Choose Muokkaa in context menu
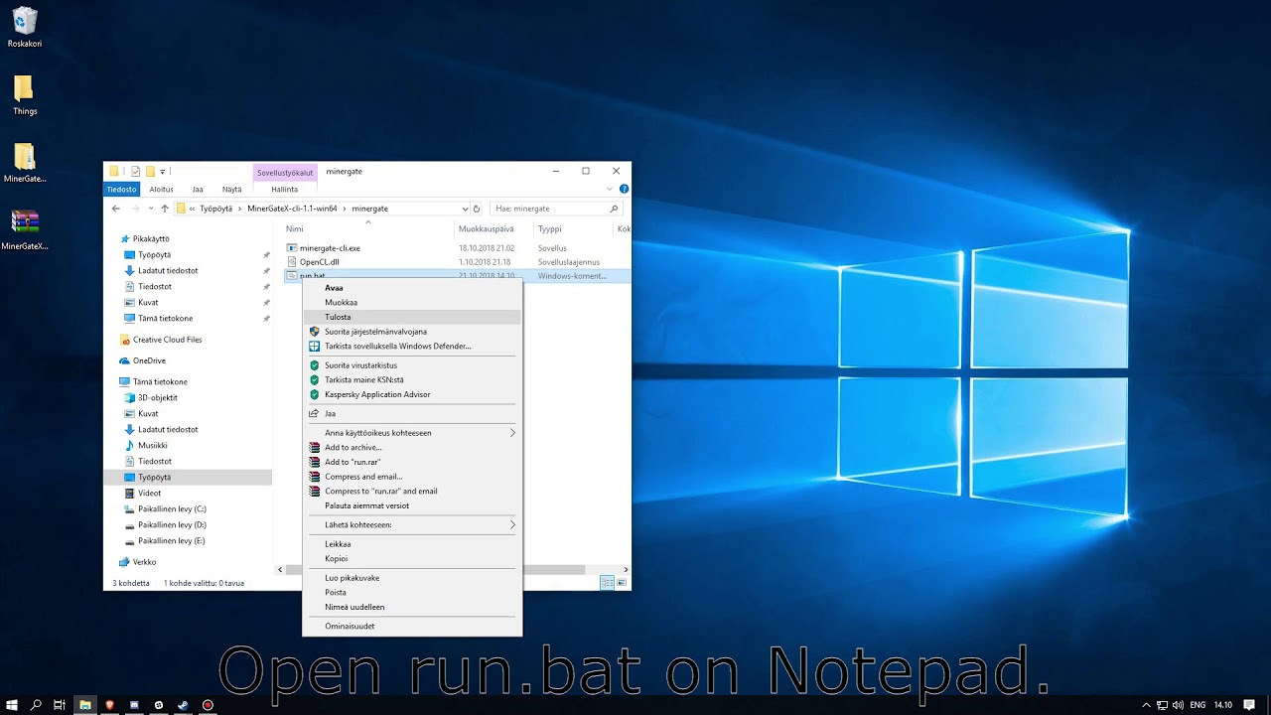This screenshot has width=1271, height=715. [x=411, y=302]
